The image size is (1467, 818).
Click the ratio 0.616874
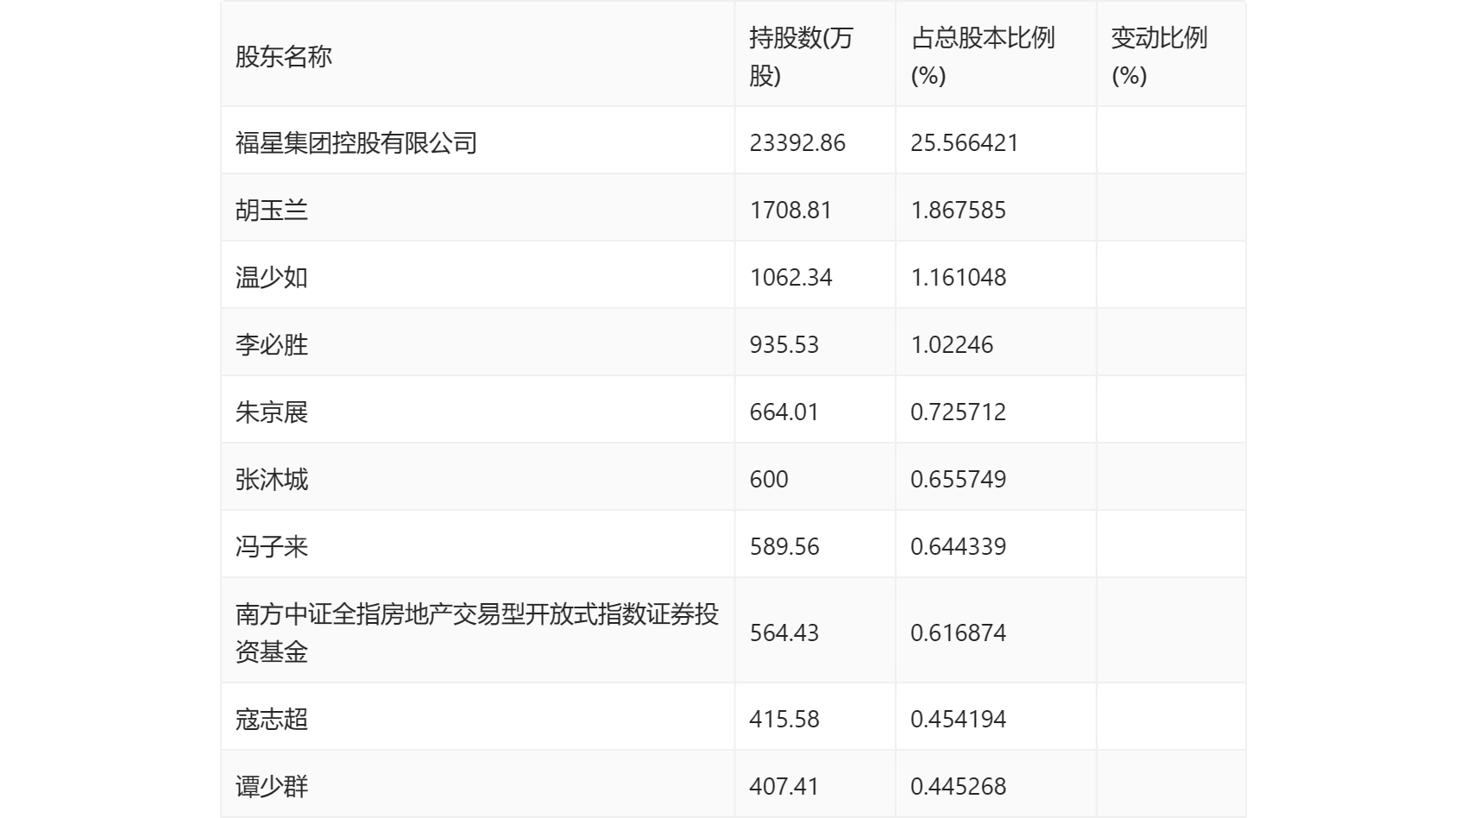click(959, 633)
